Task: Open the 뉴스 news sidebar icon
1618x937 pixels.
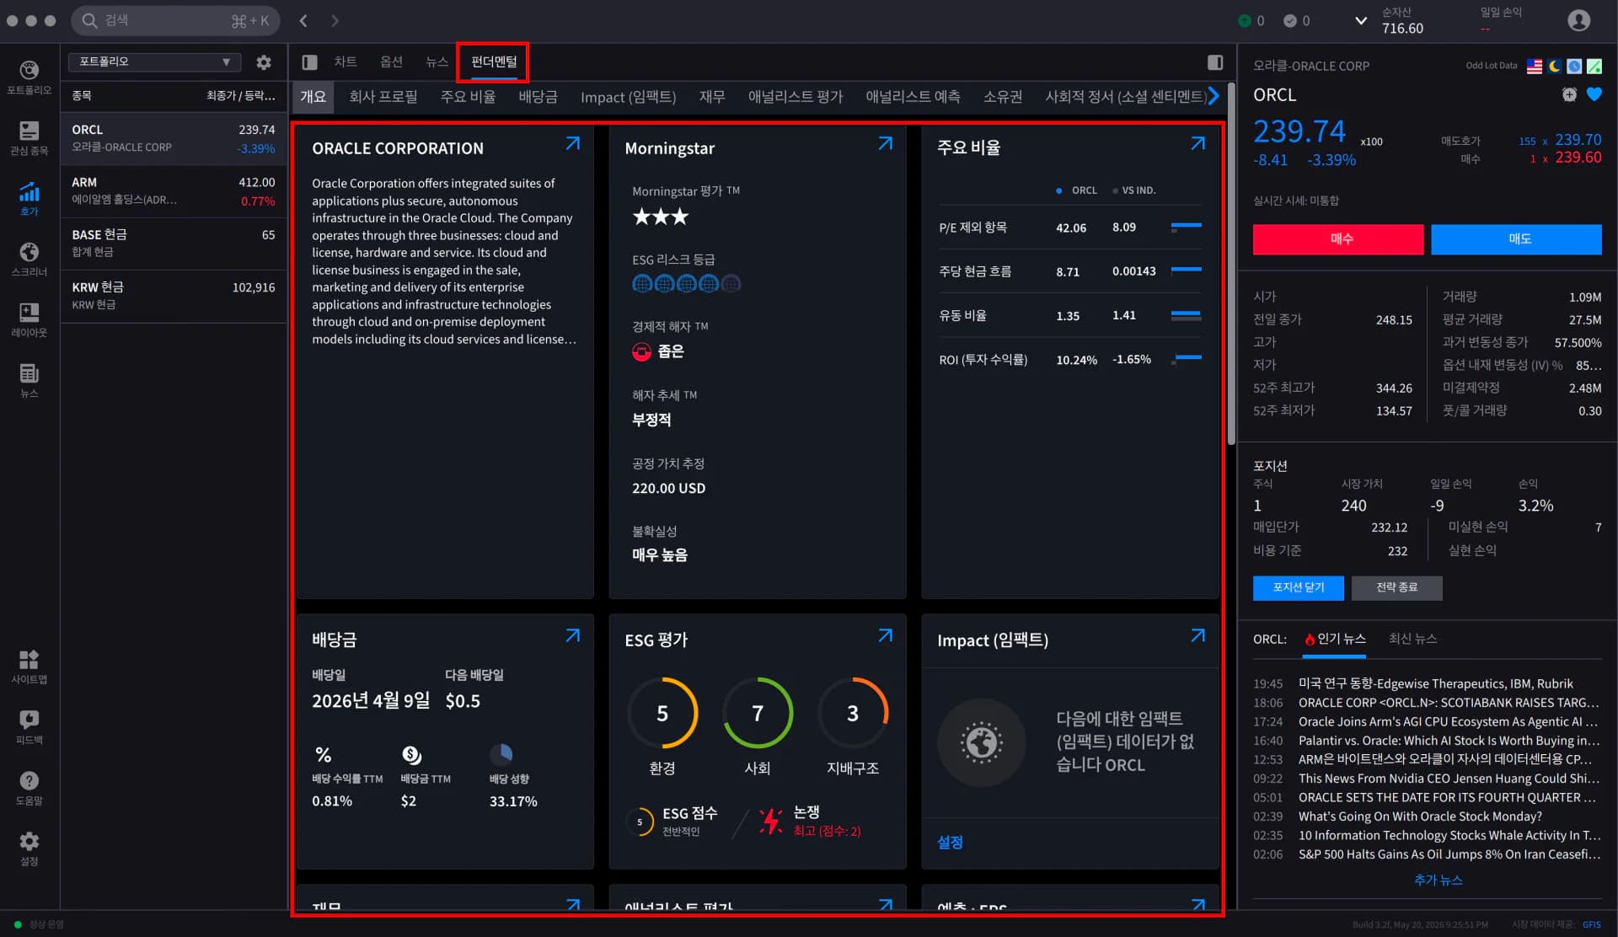Action: (x=29, y=380)
